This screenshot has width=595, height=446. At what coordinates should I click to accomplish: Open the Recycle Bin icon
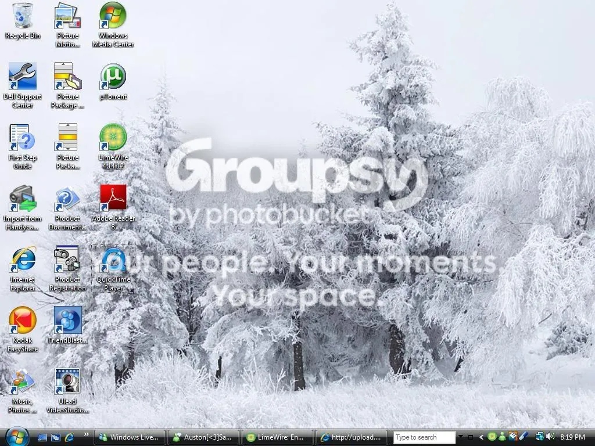tap(23, 21)
